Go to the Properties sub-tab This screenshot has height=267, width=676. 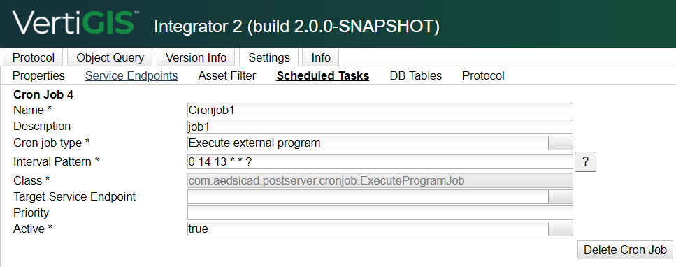tap(38, 76)
